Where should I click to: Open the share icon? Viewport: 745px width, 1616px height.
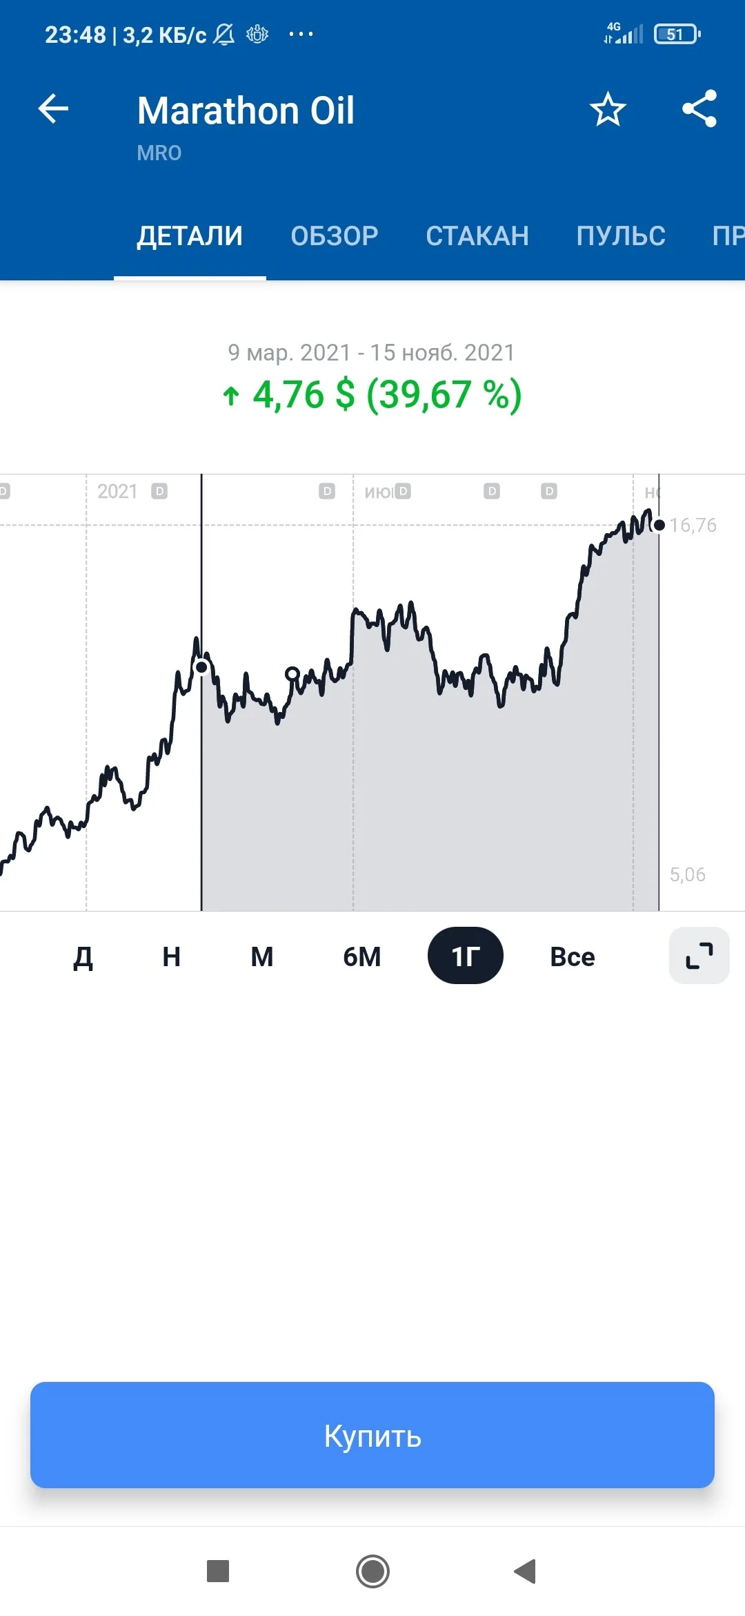pos(699,109)
